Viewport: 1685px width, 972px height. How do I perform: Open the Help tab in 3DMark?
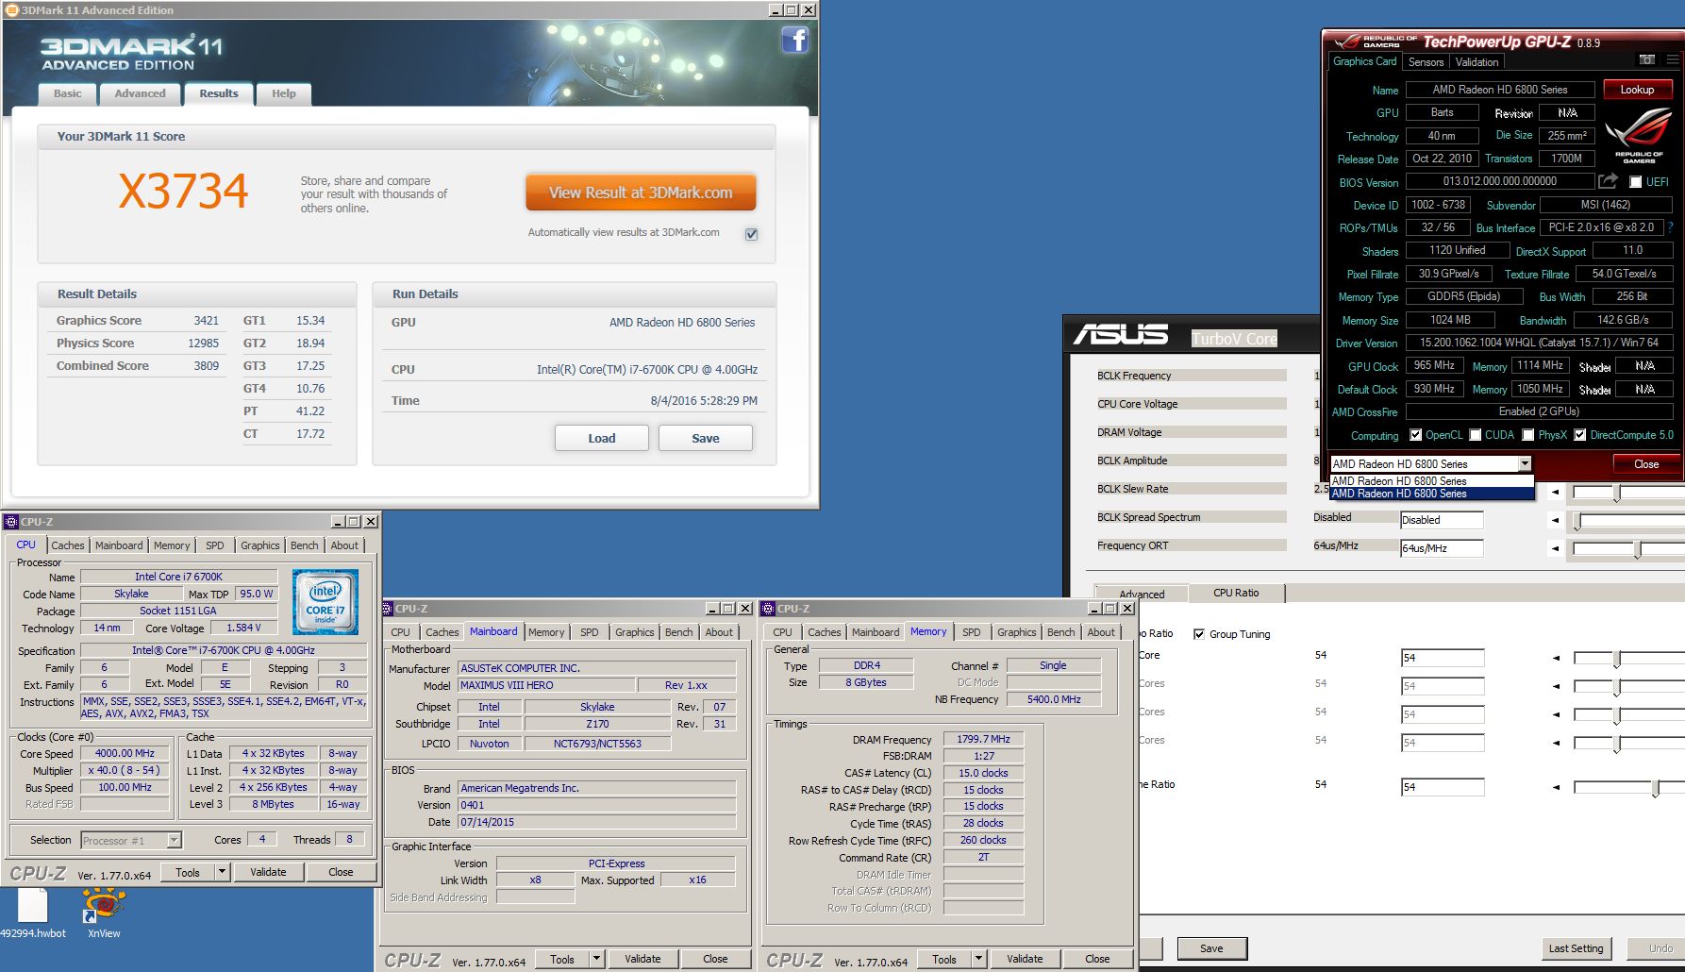point(284,93)
